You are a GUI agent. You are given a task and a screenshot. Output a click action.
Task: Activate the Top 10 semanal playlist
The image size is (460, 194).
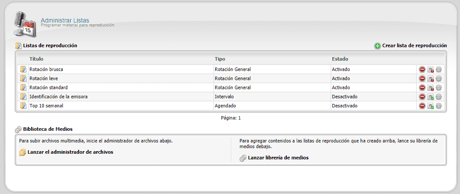tap(430, 106)
